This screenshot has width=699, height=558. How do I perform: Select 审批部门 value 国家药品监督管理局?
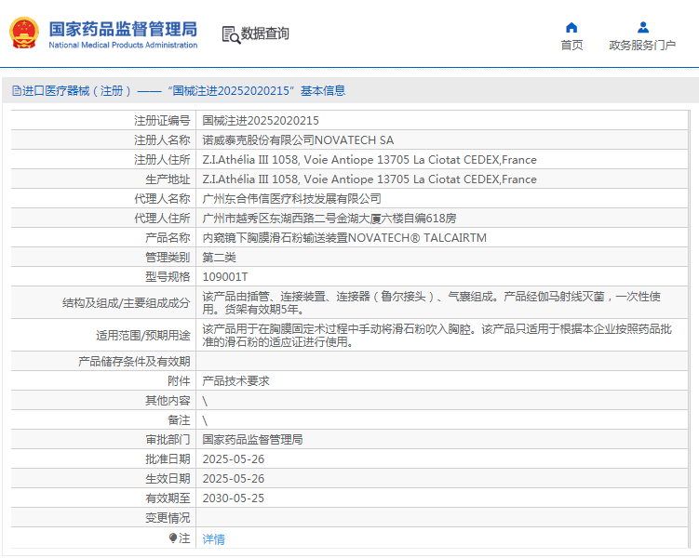(253, 440)
